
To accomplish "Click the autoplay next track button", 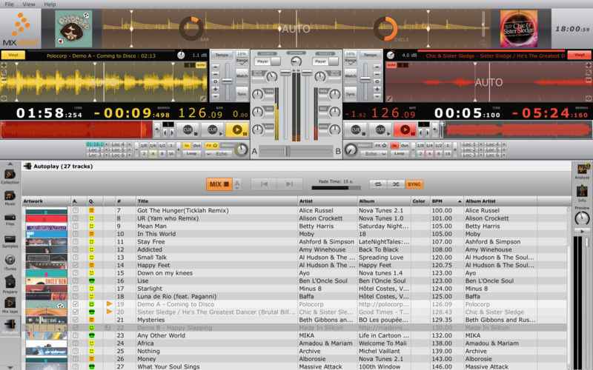I will 289,184.
